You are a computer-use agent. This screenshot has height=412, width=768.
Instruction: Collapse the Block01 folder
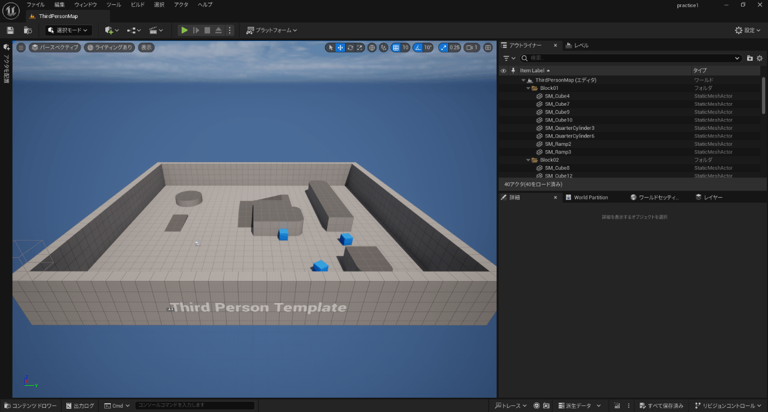[x=529, y=88]
